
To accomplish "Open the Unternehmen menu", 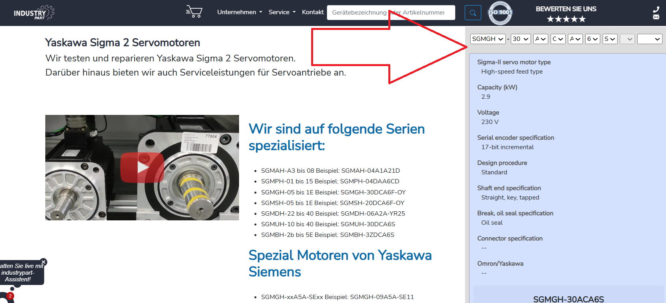I will tap(239, 12).
